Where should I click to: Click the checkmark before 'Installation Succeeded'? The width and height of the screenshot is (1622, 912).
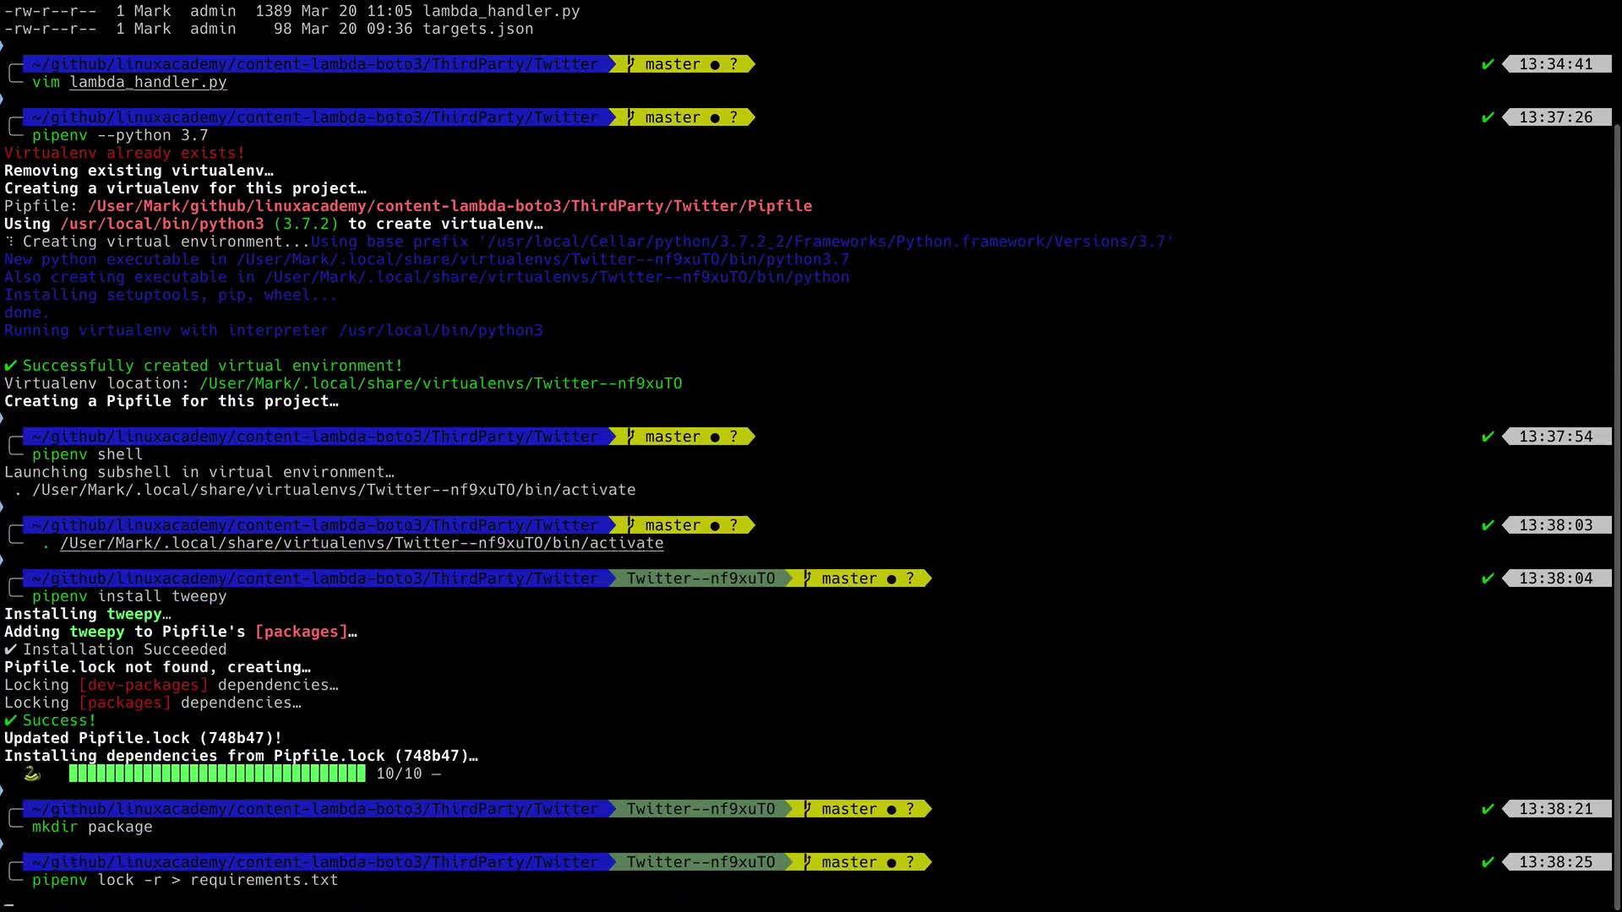click(x=10, y=649)
